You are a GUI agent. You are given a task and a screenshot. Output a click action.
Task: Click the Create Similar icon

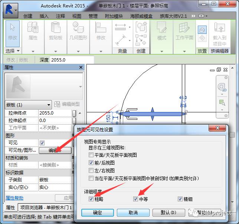[141, 27]
